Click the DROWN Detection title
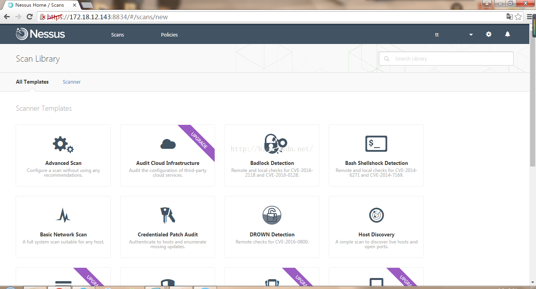The height and width of the screenshot is (289, 536). [272, 234]
